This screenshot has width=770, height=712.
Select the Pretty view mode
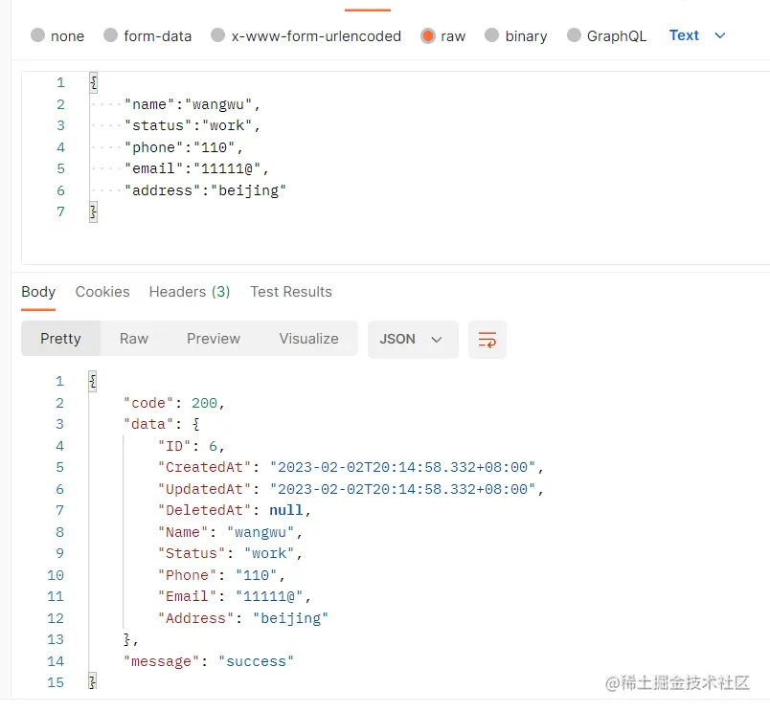tap(61, 339)
